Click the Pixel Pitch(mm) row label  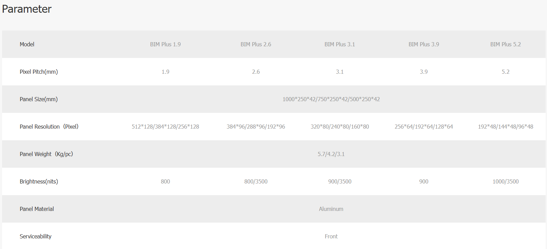click(x=39, y=72)
